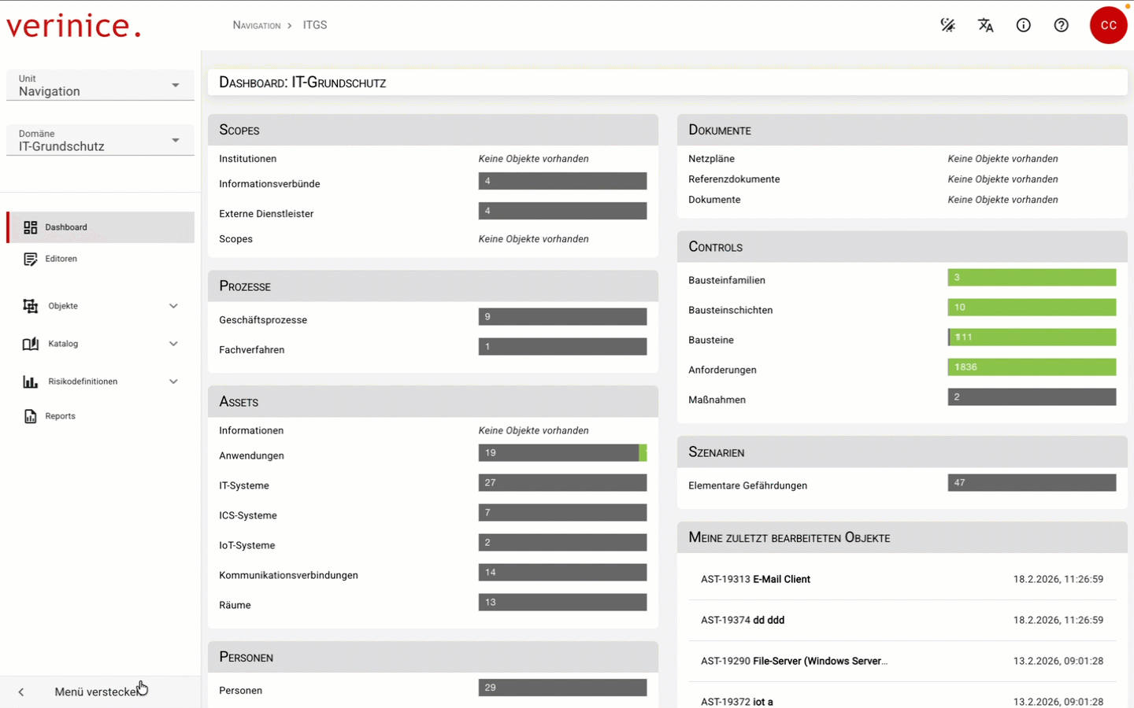Click the Szenarien section header

(902, 452)
